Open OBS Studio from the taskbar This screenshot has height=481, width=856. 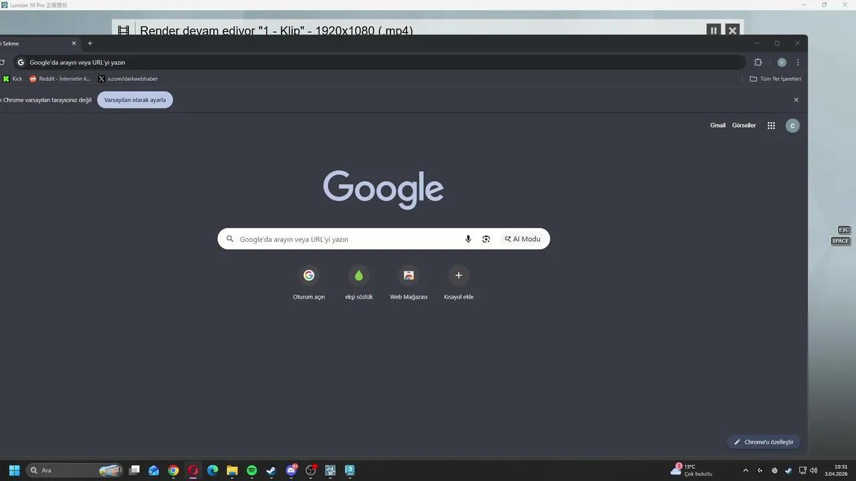coord(310,470)
